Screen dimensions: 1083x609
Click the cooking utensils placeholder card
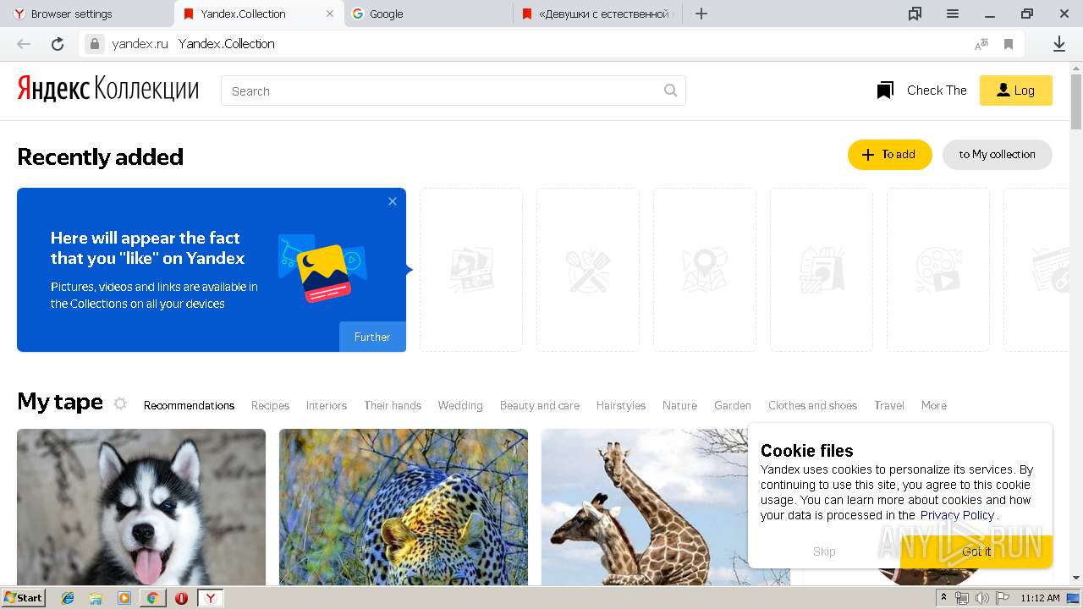tap(588, 270)
